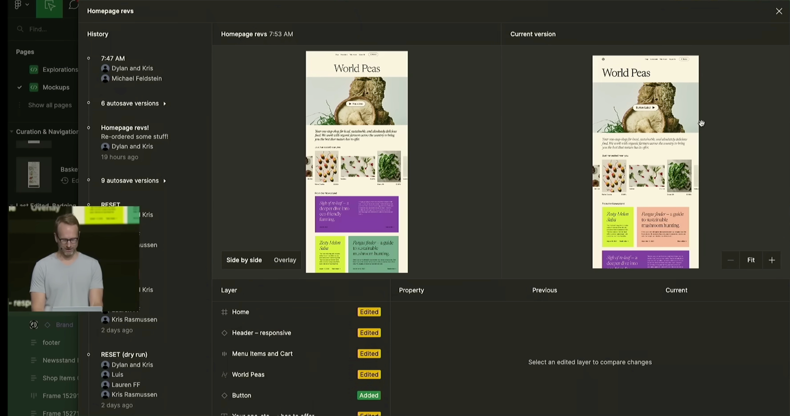Image resolution: width=790 pixels, height=416 pixels.
Task: Click the search magnifier icon
Action: (x=20, y=29)
